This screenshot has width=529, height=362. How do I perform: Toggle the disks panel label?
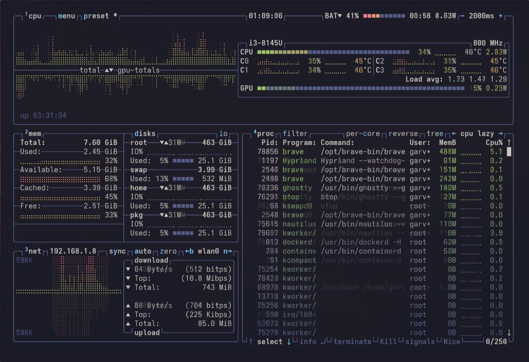point(145,133)
